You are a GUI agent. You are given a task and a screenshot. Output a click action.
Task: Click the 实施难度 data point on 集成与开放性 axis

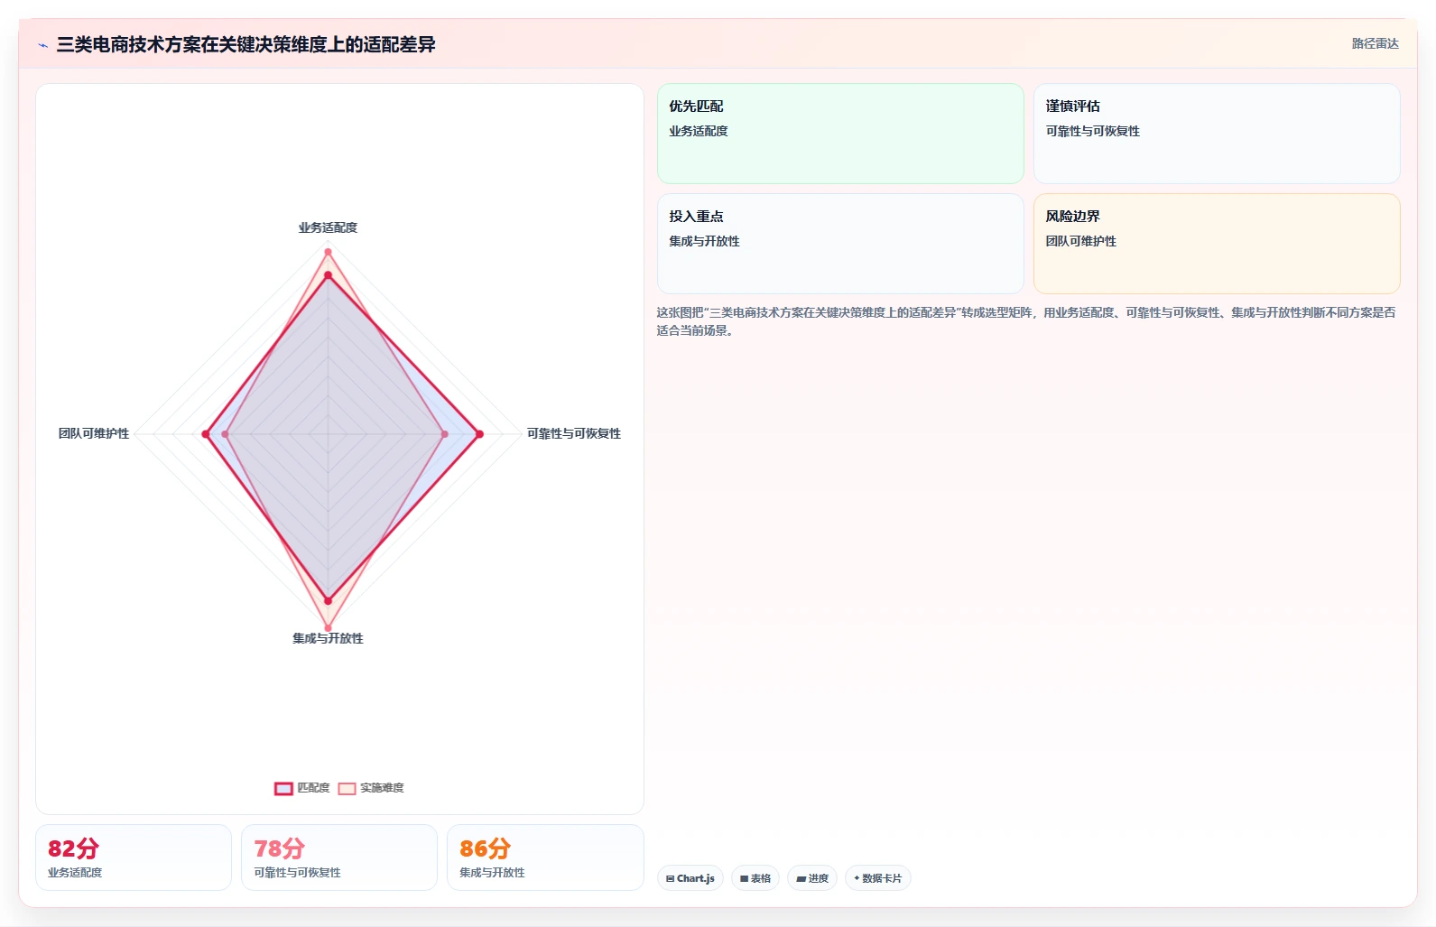point(328,627)
